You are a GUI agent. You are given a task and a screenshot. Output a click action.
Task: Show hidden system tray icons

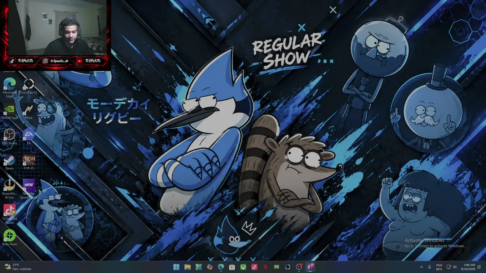coord(421,267)
